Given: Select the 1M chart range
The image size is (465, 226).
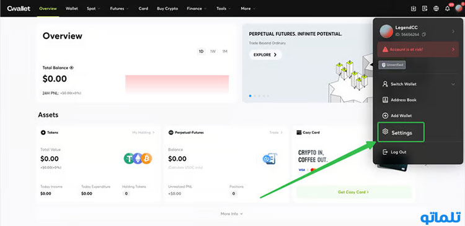Looking at the screenshot, I should pos(225,51).
